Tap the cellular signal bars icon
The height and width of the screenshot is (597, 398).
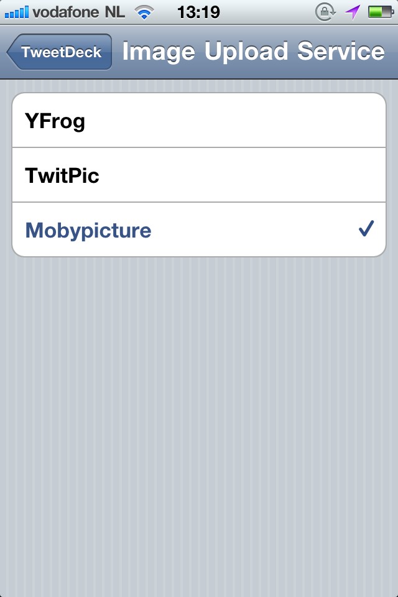pyautogui.click(x=16, y=12)
